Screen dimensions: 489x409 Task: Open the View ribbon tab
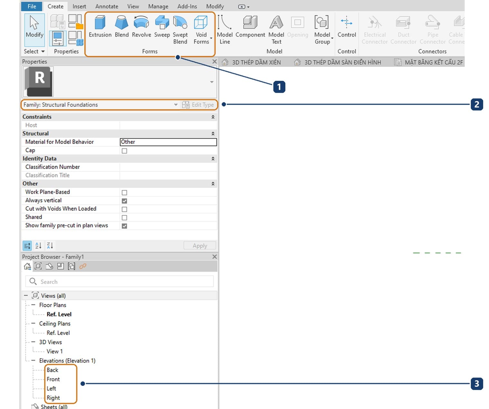coord(133,6)
